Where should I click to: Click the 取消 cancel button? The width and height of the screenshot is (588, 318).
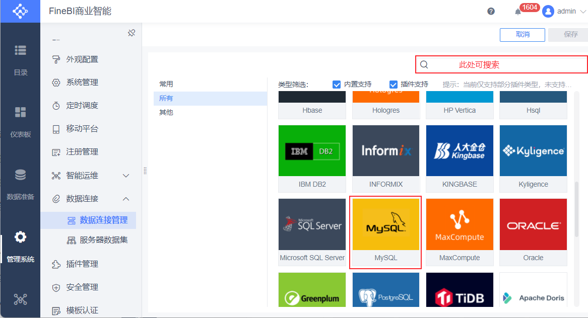(522, 34)
